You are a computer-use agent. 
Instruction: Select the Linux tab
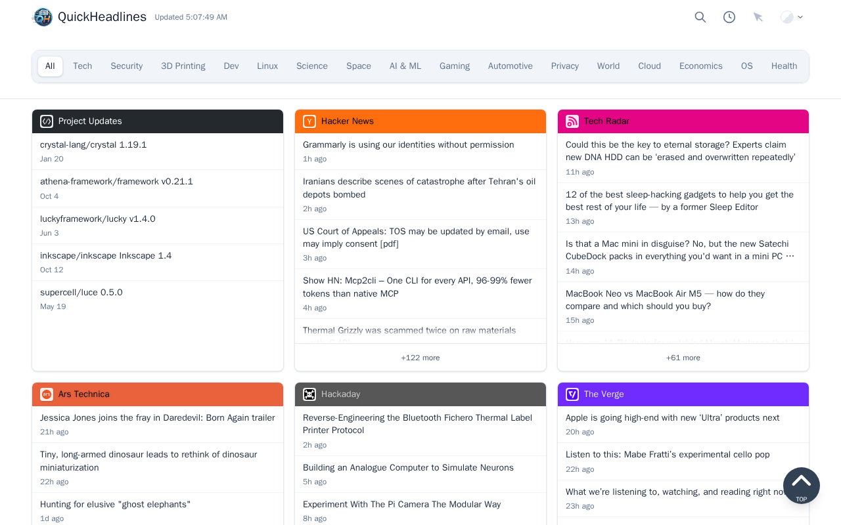point(267,66)
